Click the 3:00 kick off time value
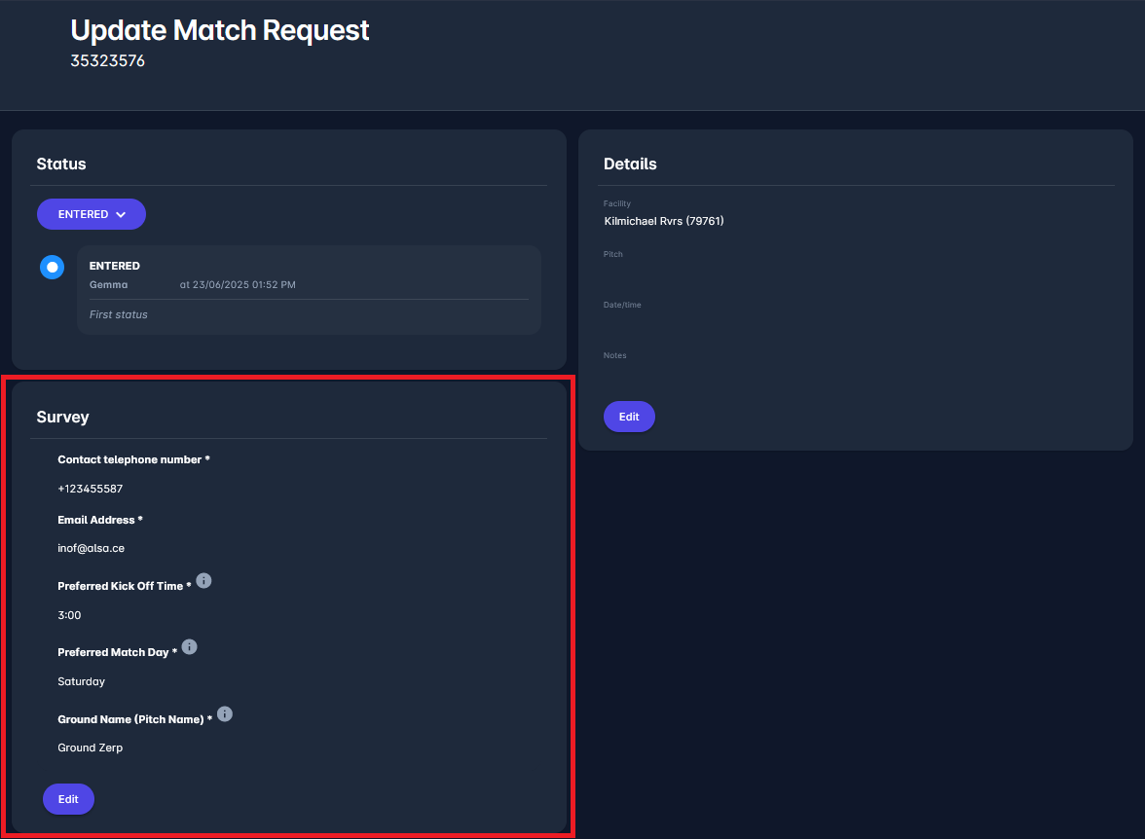Screen dimensions: 1145x839 click(70, 615)
